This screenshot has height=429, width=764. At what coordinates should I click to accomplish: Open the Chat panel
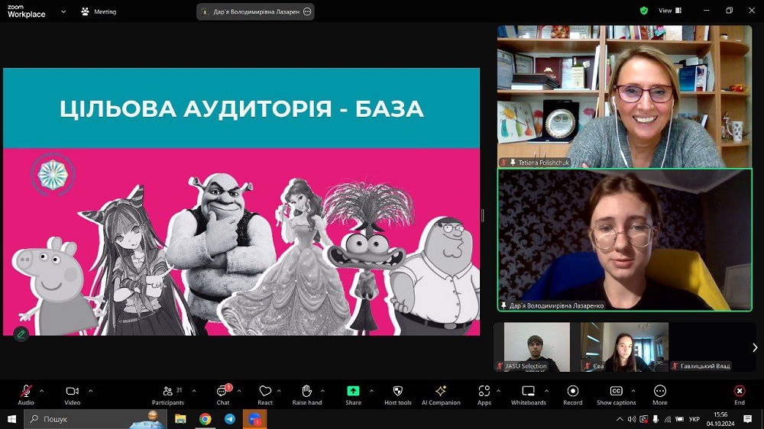coord(222,391)
